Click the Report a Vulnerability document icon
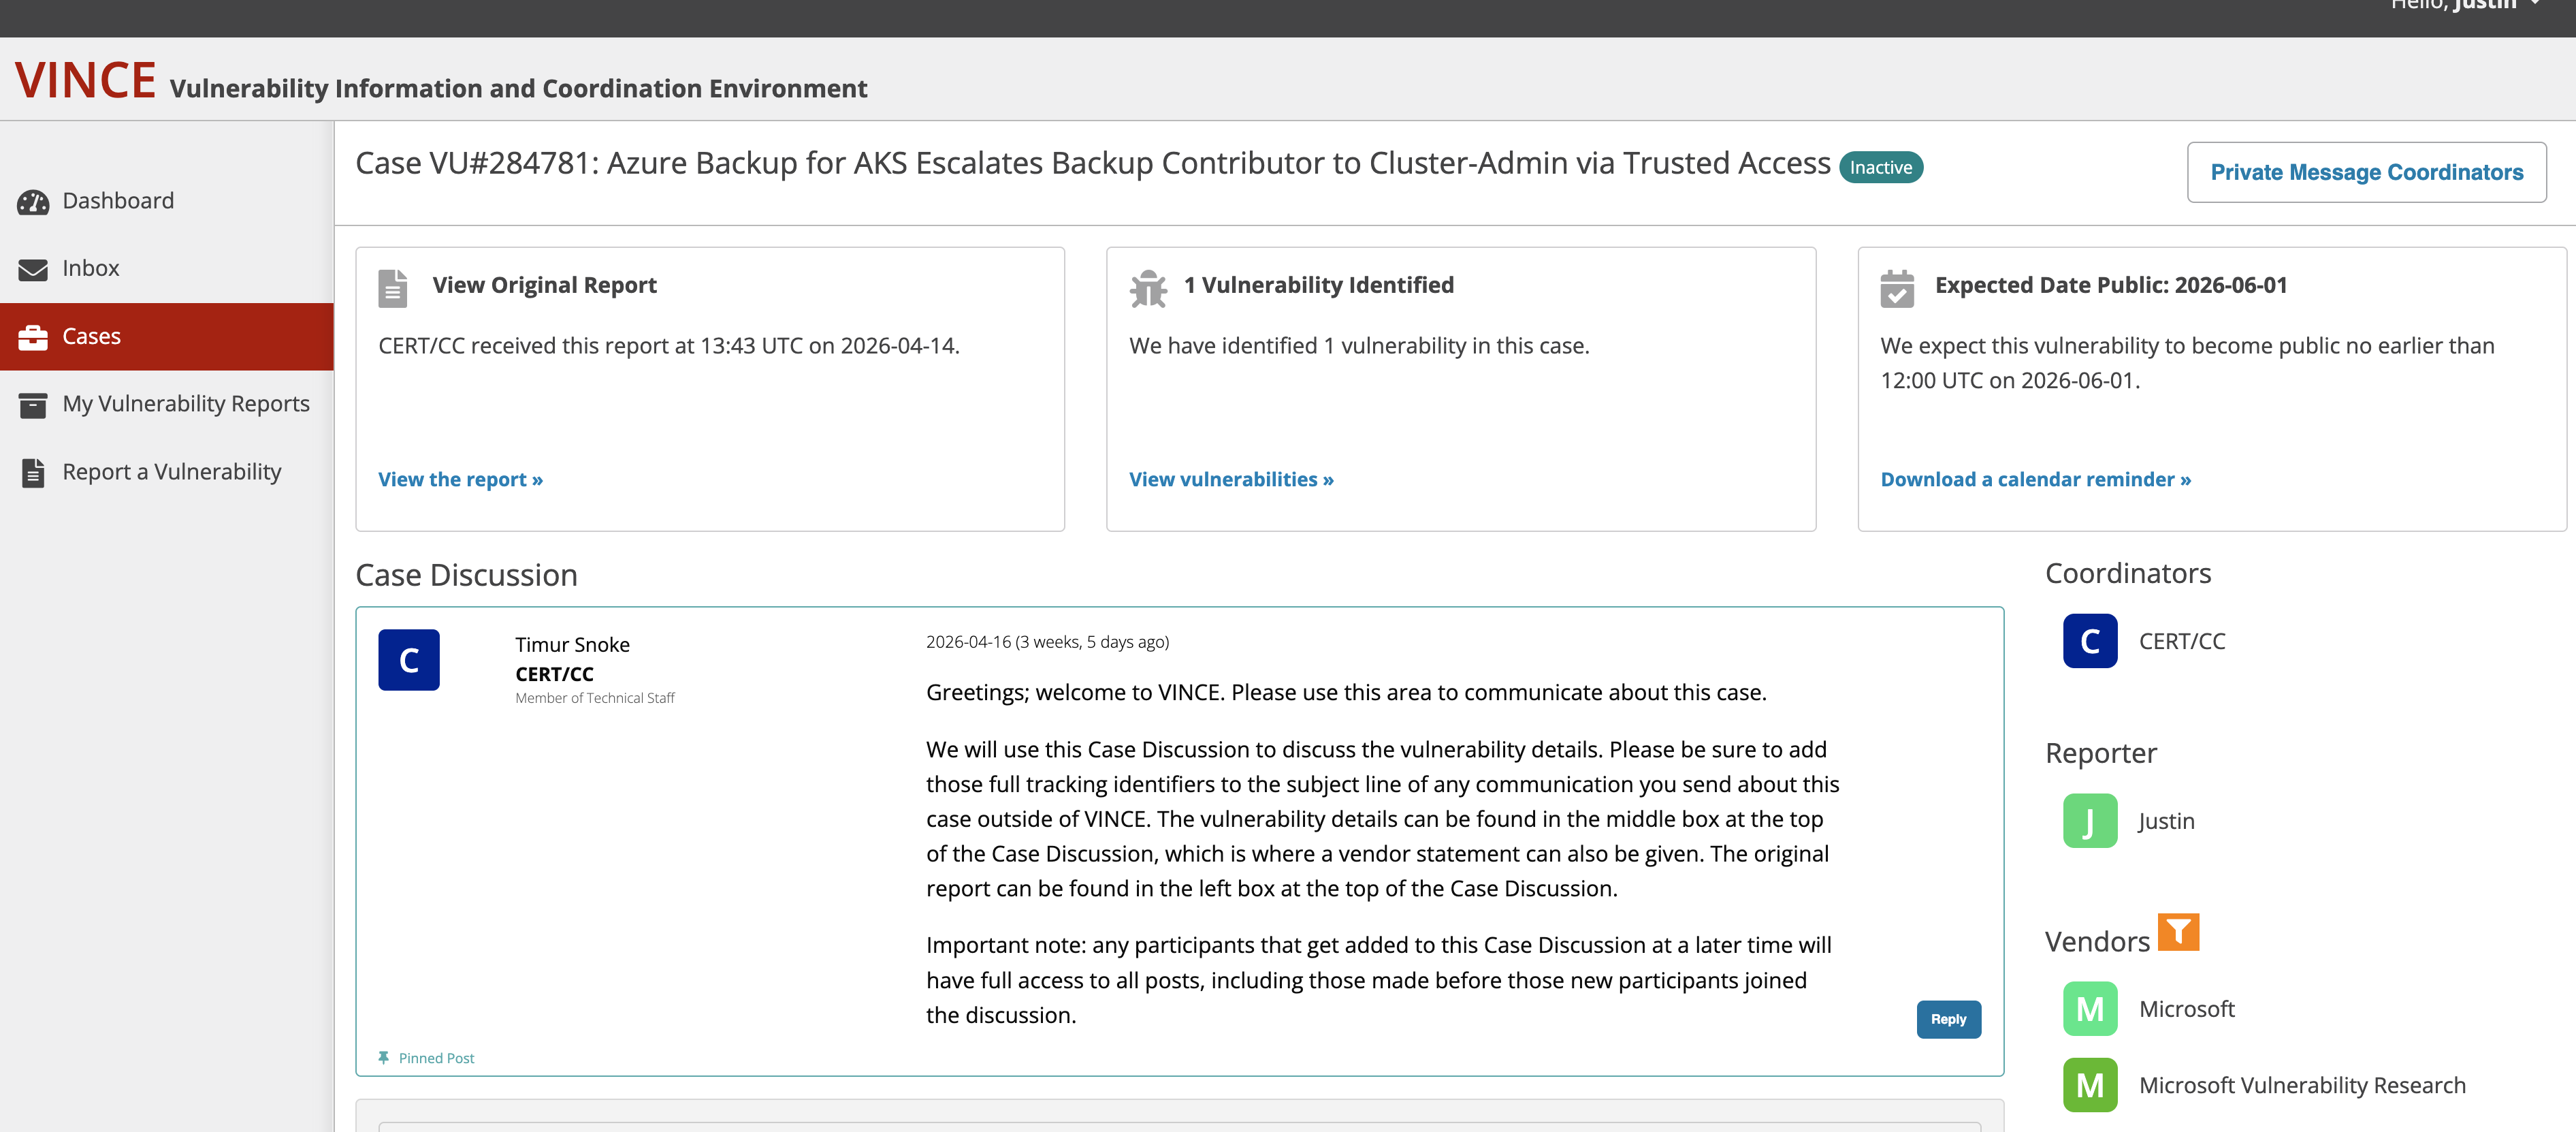Image resolution: width=2576 pixels, height=1132 pixels. coord(33,473)
